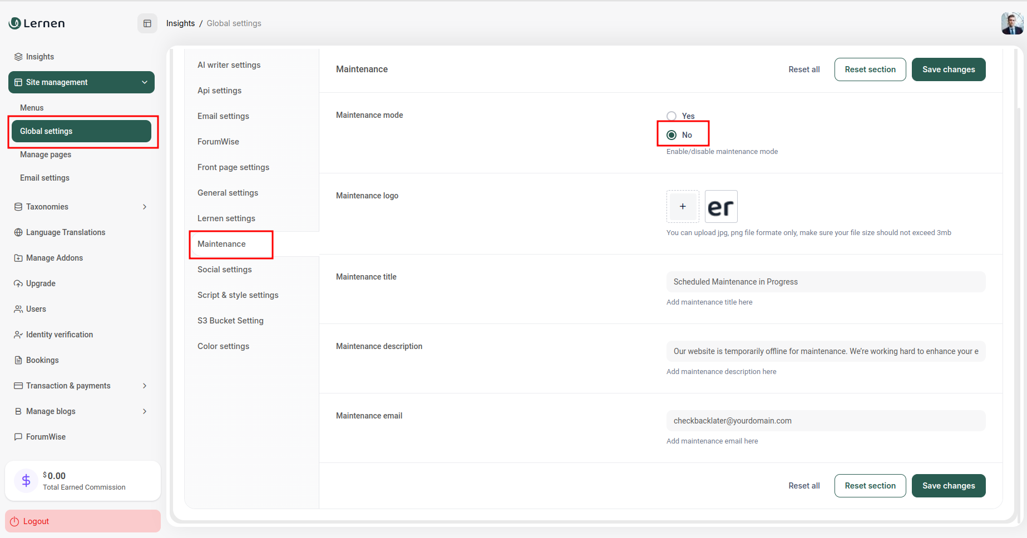Screen dimensions: 1027x538
Task: Collapse the Site management section chevron
Action: coord(144,82)
